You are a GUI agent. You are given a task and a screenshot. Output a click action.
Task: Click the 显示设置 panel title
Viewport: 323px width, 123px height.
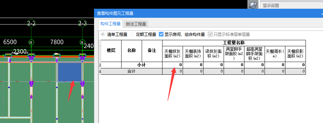271,6
